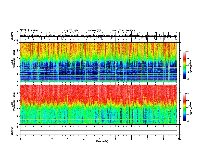Click the ch.1 spectrogram color bar

(x=185, y=65)
